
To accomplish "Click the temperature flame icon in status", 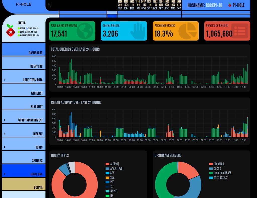I will 27,28.
